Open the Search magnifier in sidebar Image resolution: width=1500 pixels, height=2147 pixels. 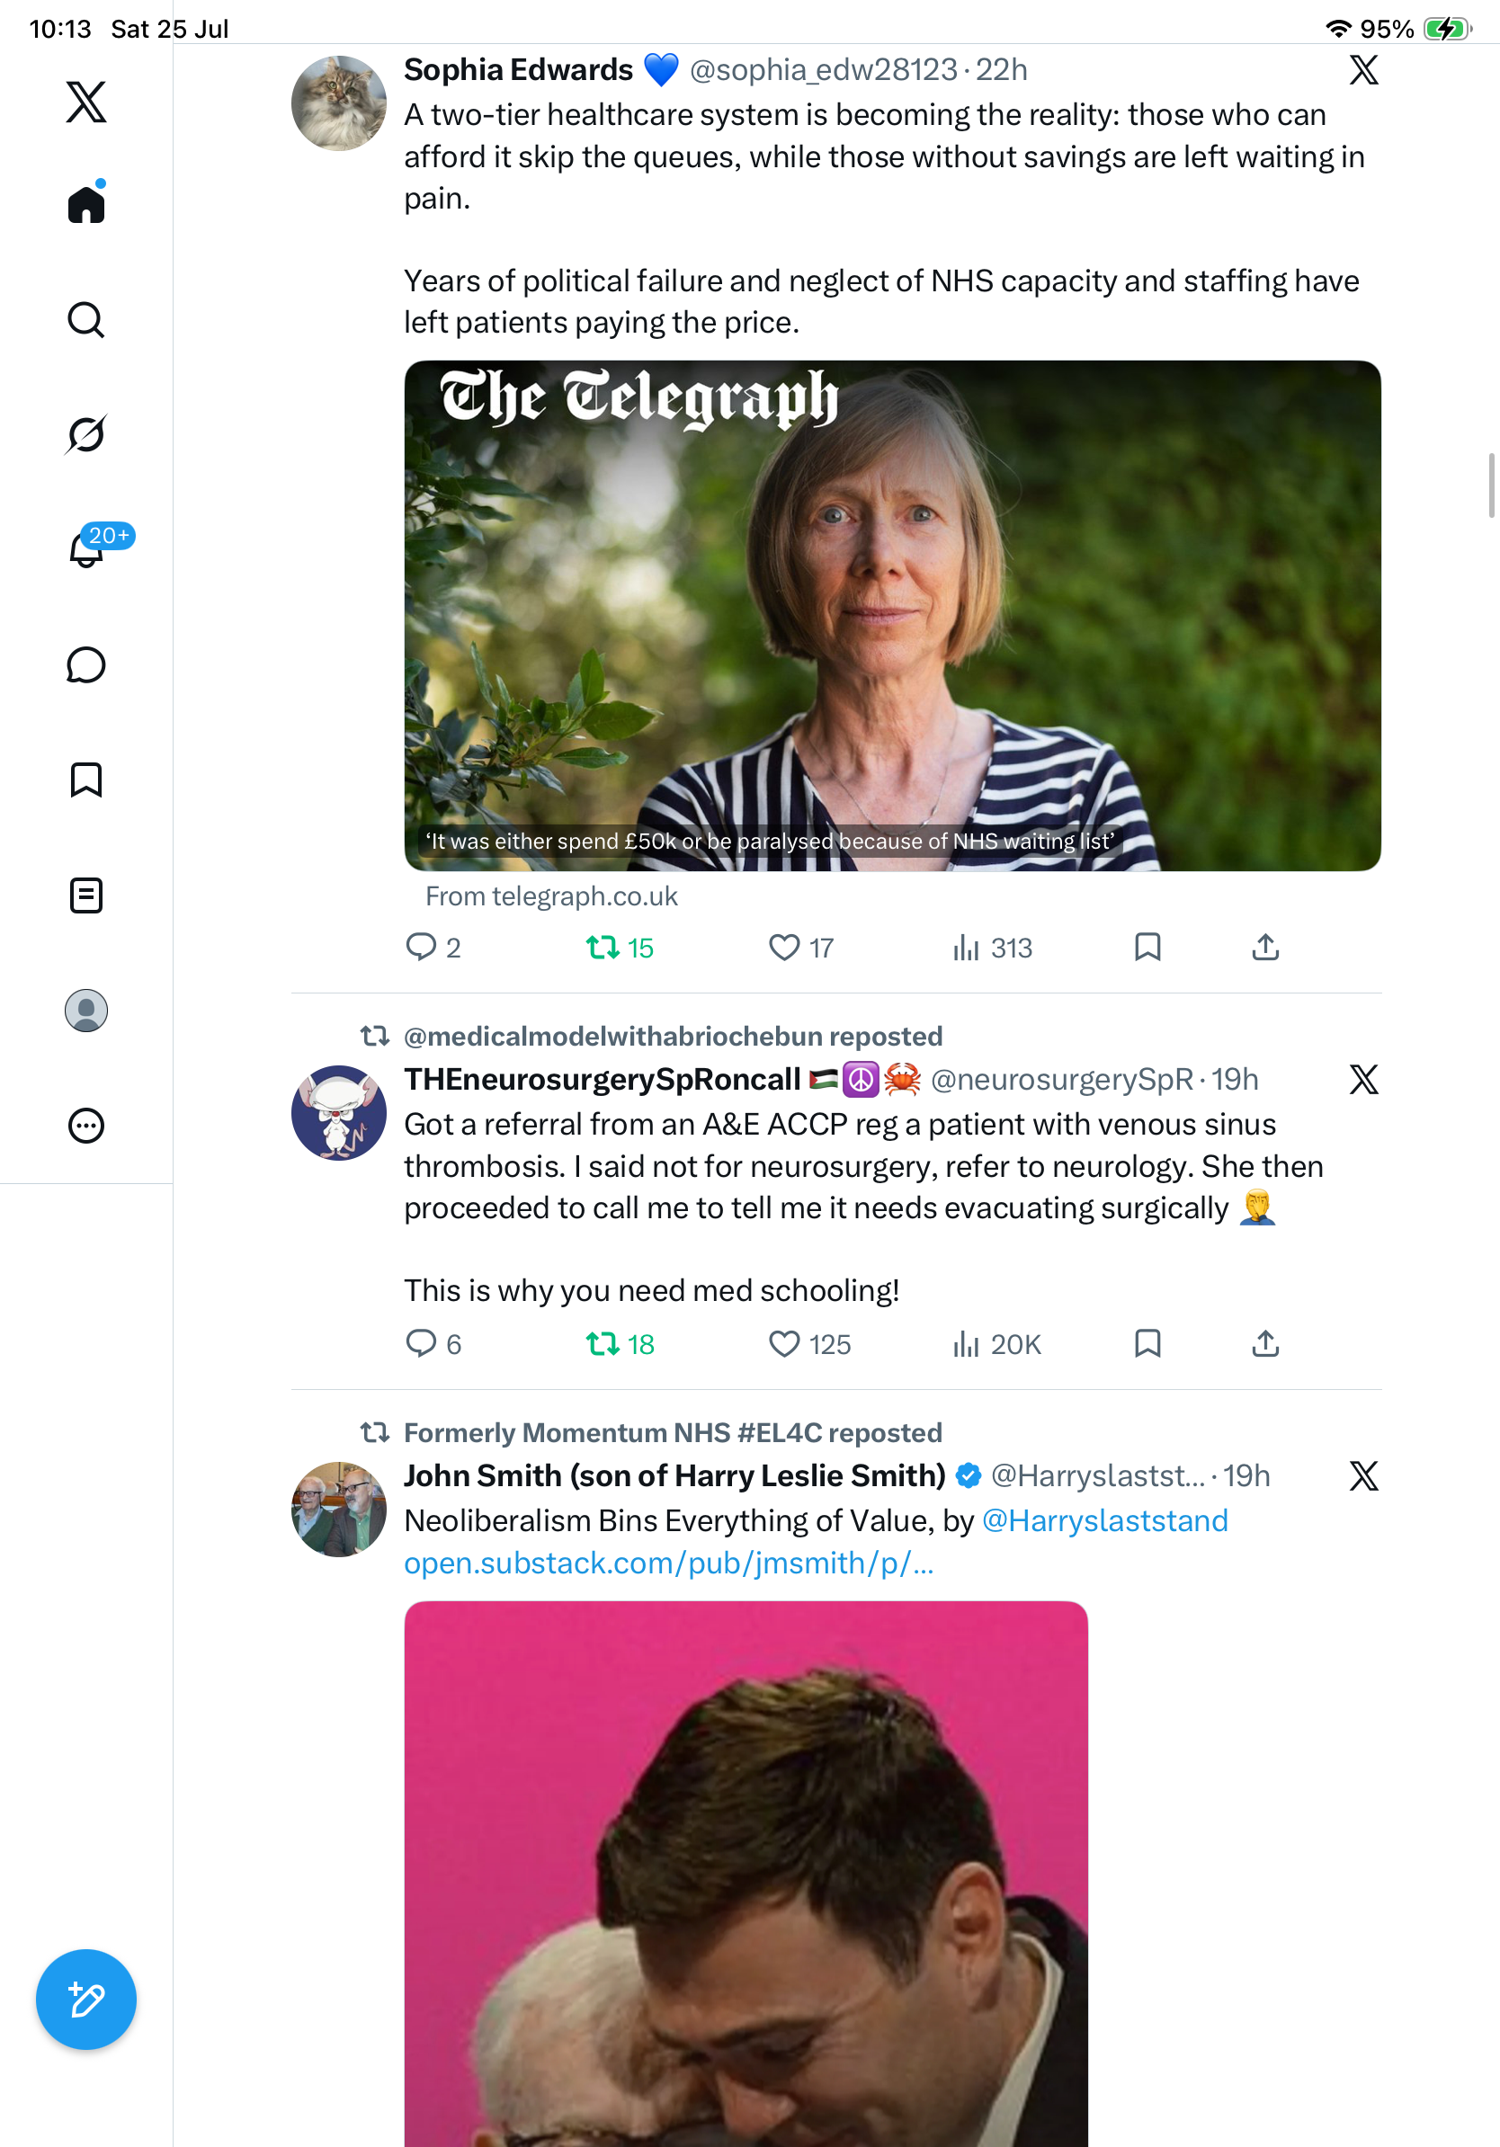pyautogui.click(x=86, y=320)
